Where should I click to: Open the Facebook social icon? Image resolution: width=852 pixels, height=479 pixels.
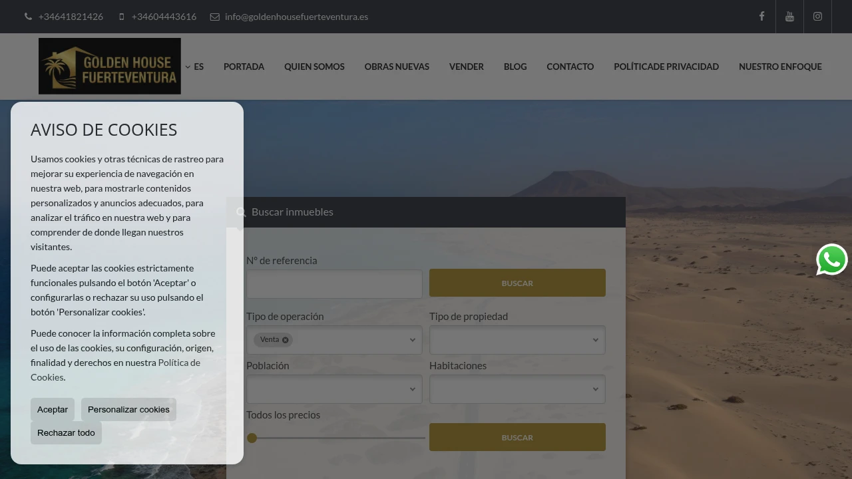coord(761,17)
